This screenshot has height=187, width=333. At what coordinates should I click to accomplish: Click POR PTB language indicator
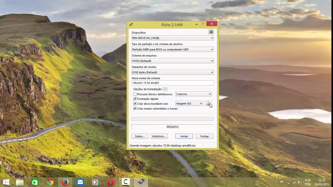308,182
